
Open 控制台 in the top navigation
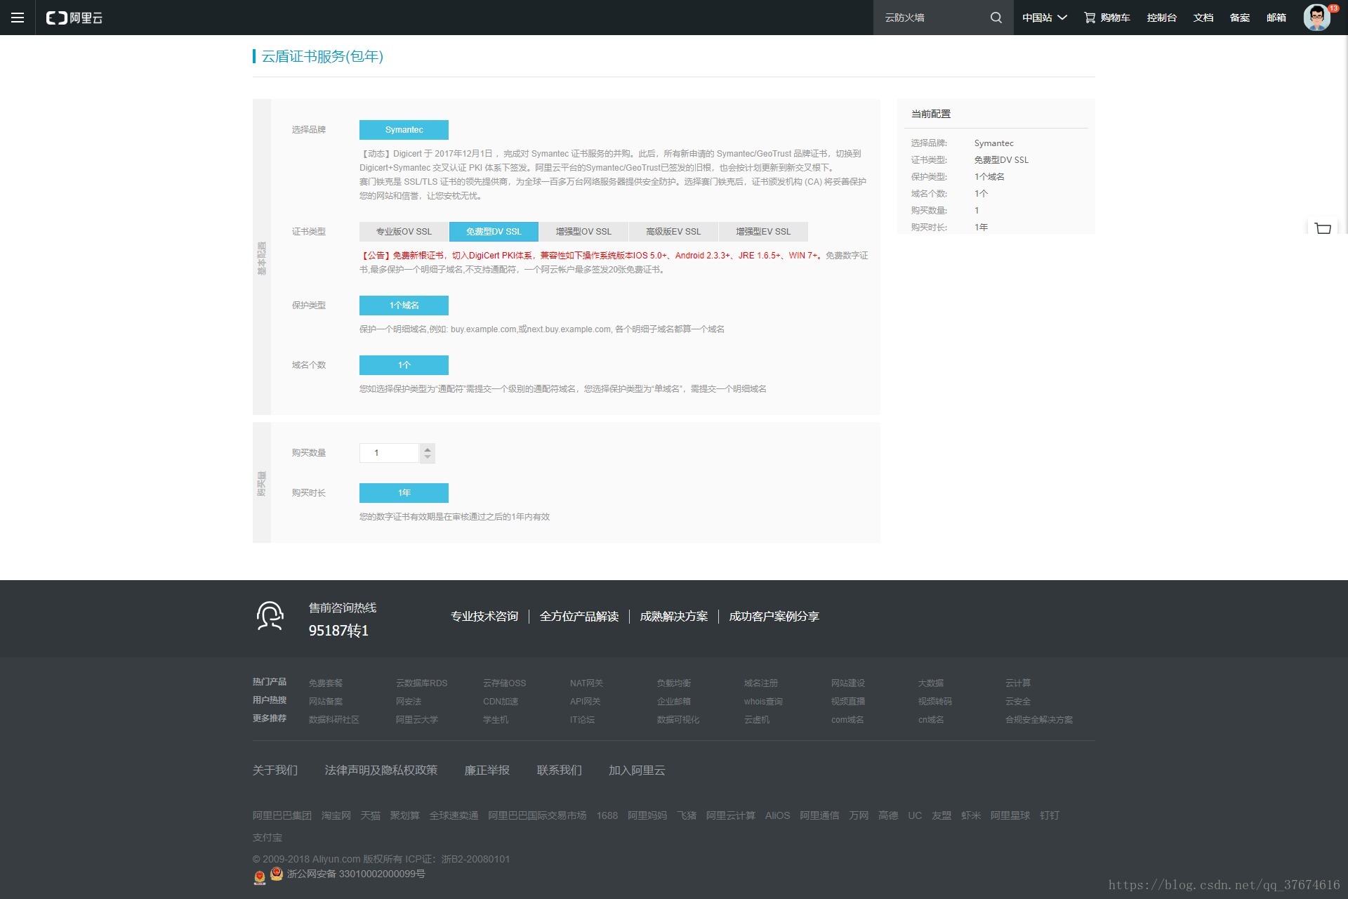click(1161, 18)
